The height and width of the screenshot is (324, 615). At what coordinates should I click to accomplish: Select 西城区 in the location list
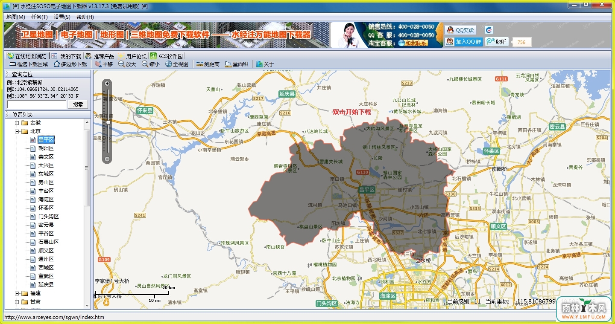(46, 268)
